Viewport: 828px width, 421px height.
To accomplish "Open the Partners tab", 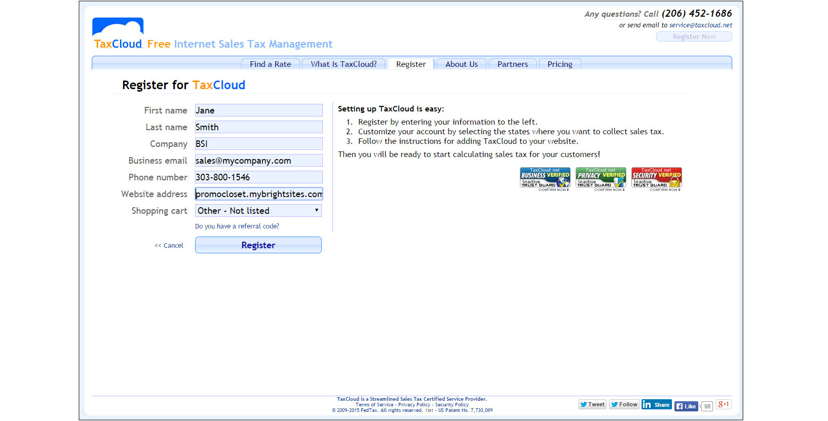I will (512, 64).
